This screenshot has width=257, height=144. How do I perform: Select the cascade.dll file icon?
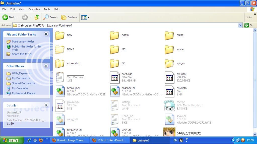(115, 91)
